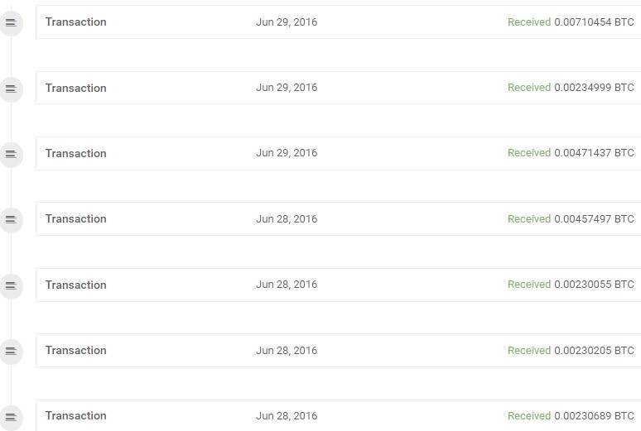Click the Received 0.00230055 BTC amount
This screenshot has width=641, height=431.
point(571,285)
